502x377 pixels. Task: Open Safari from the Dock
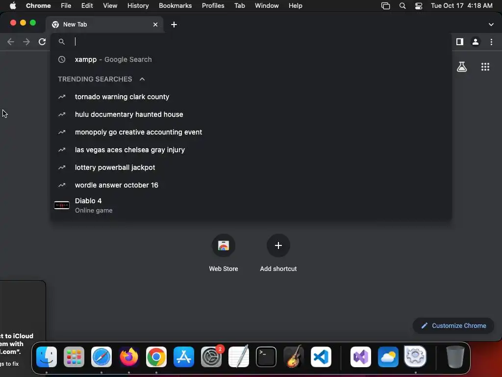coord(101,357)
